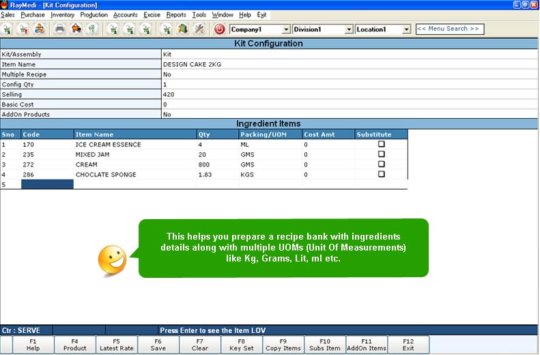Tick Substitute checkbox for ICE CREAM ESSENCE
This screenshot has height=355, width=540.
(x=381, y=144)
